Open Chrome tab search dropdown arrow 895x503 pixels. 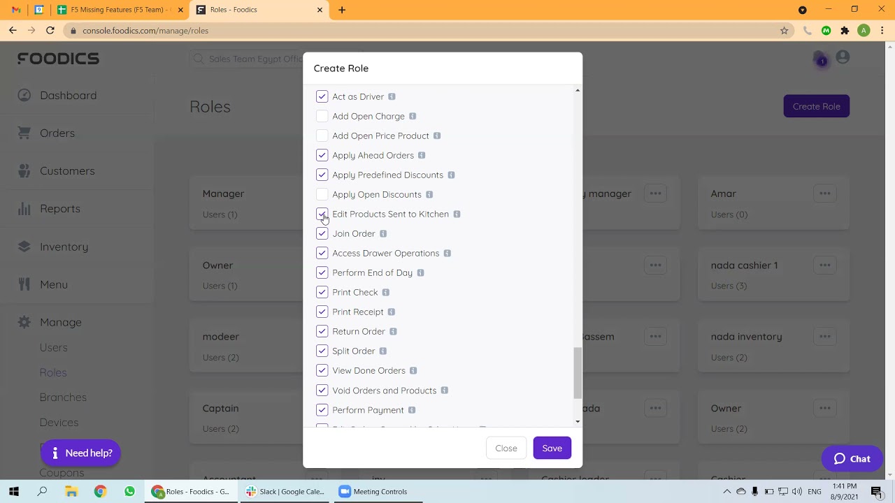coord(803,10)
